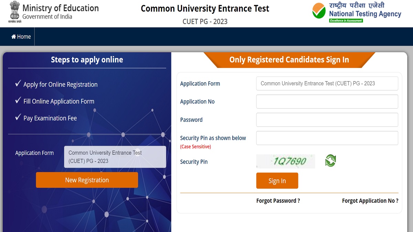
Task: Click the checkmark beside Apply for Online Registration
Action: (x=18, y=84)
